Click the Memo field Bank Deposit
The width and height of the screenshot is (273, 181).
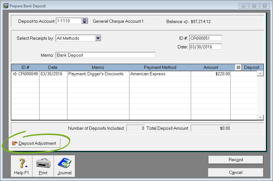(x=106, y=55)
